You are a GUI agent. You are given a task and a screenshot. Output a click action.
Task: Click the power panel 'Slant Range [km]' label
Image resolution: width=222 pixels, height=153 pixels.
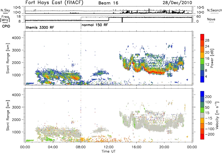click(8, 58)
